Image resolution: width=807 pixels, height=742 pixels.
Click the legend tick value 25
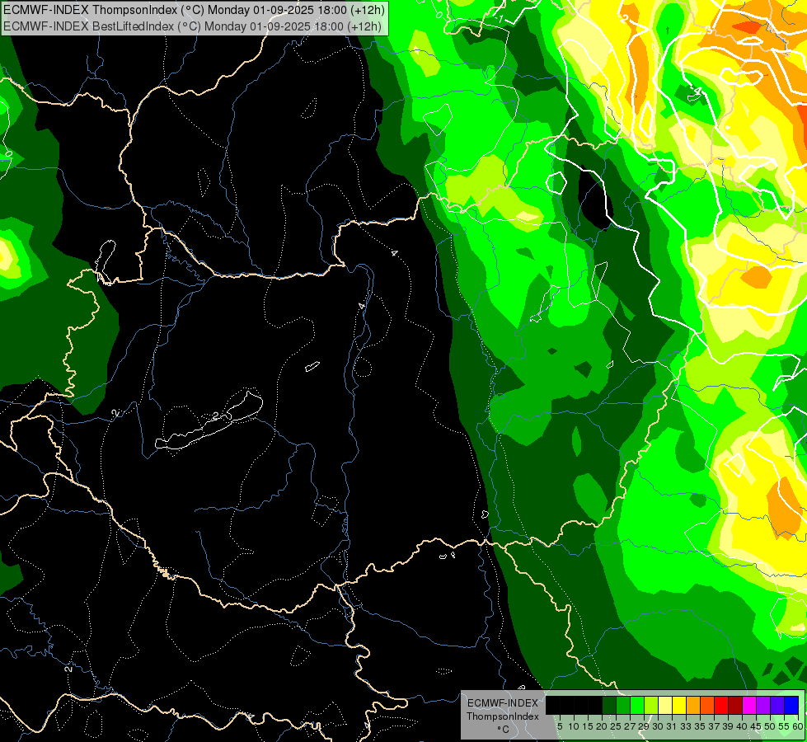tap(616, 726)
